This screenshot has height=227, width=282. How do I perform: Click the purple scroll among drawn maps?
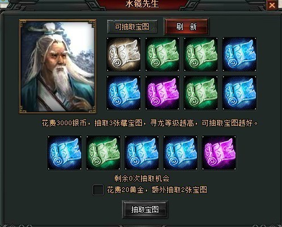219,153
